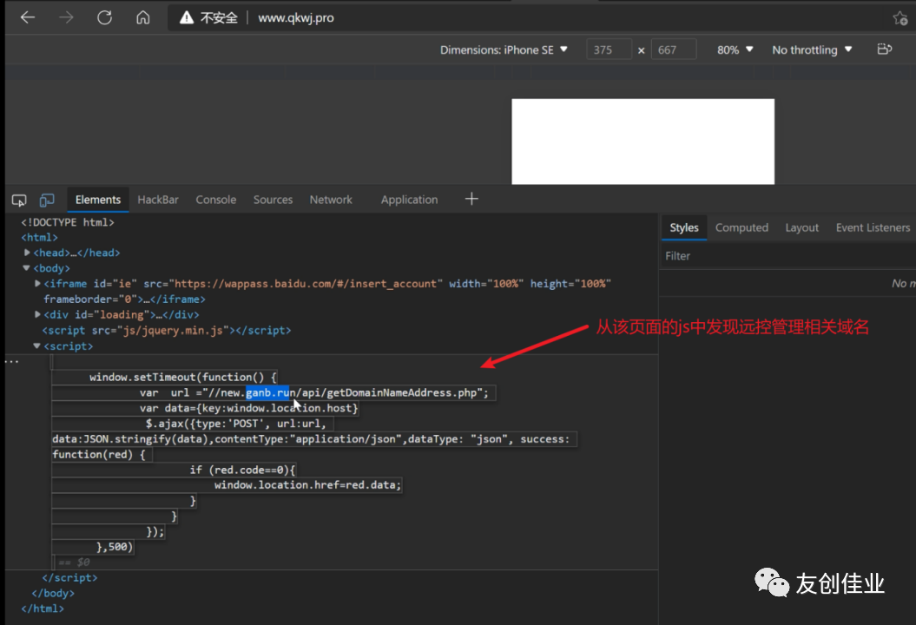916x625 pixels.
Task: Reload the page with refresh icon
Action: (x=104, y=17)
